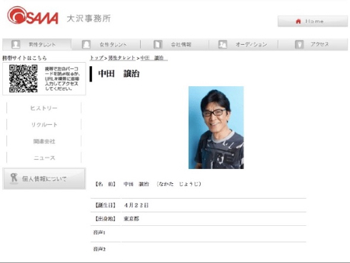Go to the Home page button
This screenshot has height=263, width=350.
[x=313, y=21]
